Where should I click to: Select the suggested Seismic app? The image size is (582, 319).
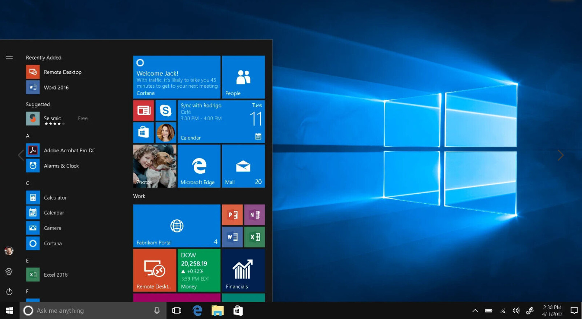57,119
